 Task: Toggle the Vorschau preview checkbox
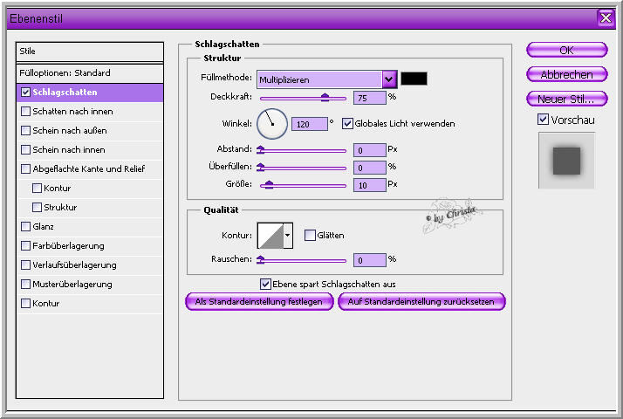point(543,120)
